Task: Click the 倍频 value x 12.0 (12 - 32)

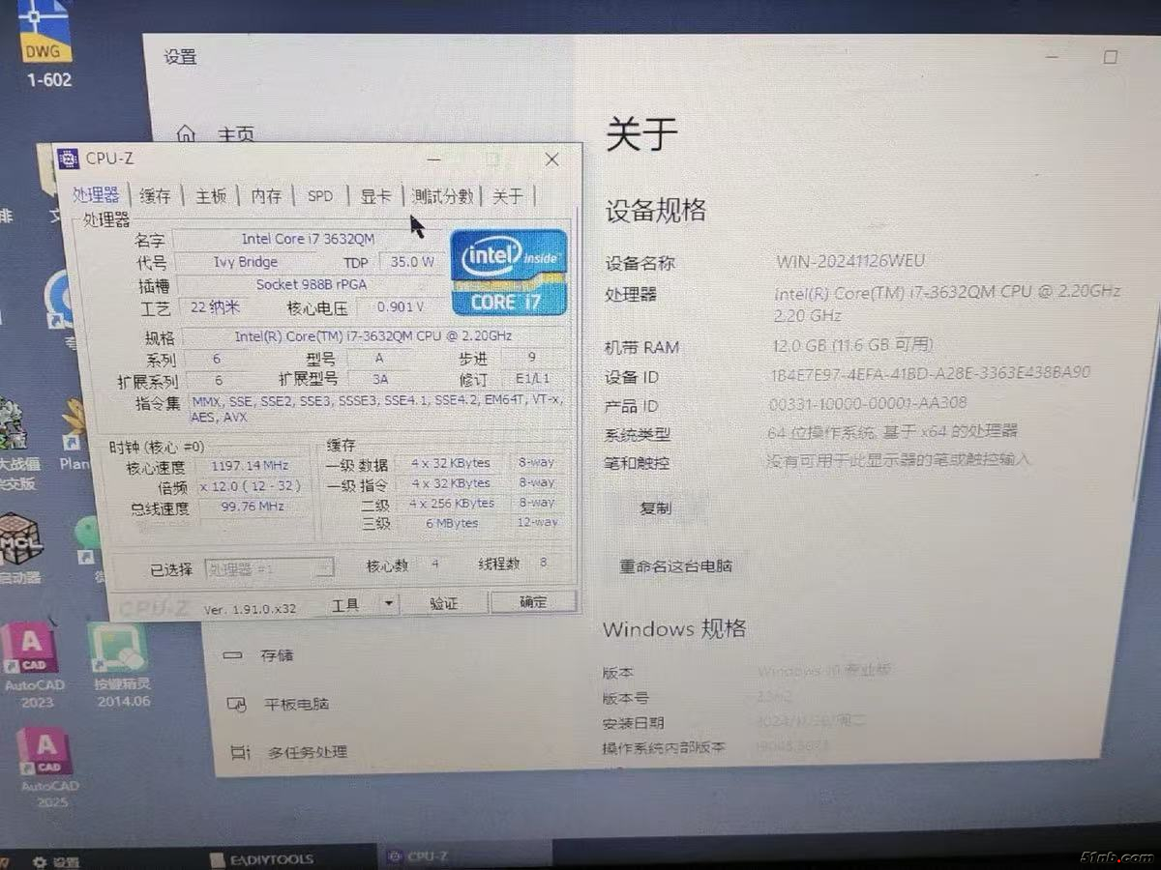Action: pyautogui.click(x=251, y=486)
